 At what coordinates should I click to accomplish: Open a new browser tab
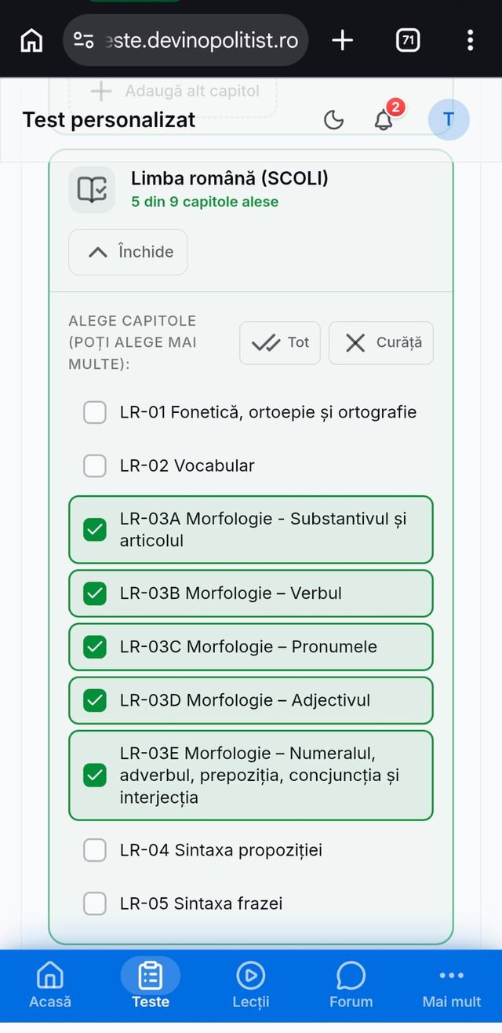[x=343, y=40]
